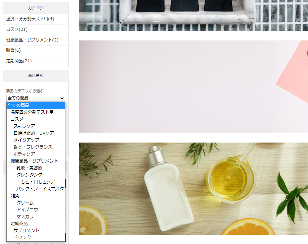Screen dimensions: 308x244
Task: Pick the ドリンク option under 定期商品
Action: [22, 237]
